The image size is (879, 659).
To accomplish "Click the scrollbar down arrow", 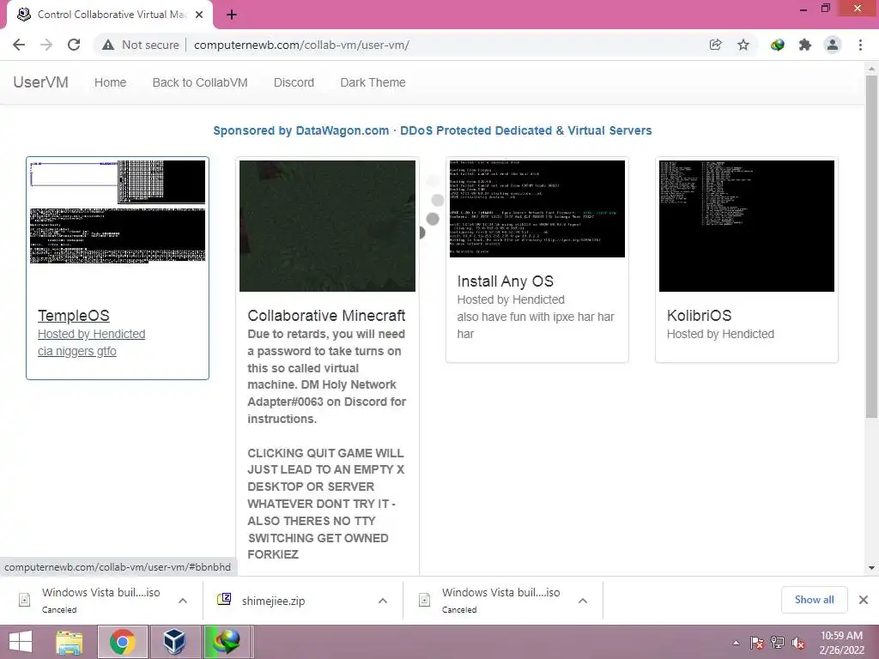I will 871,568.
